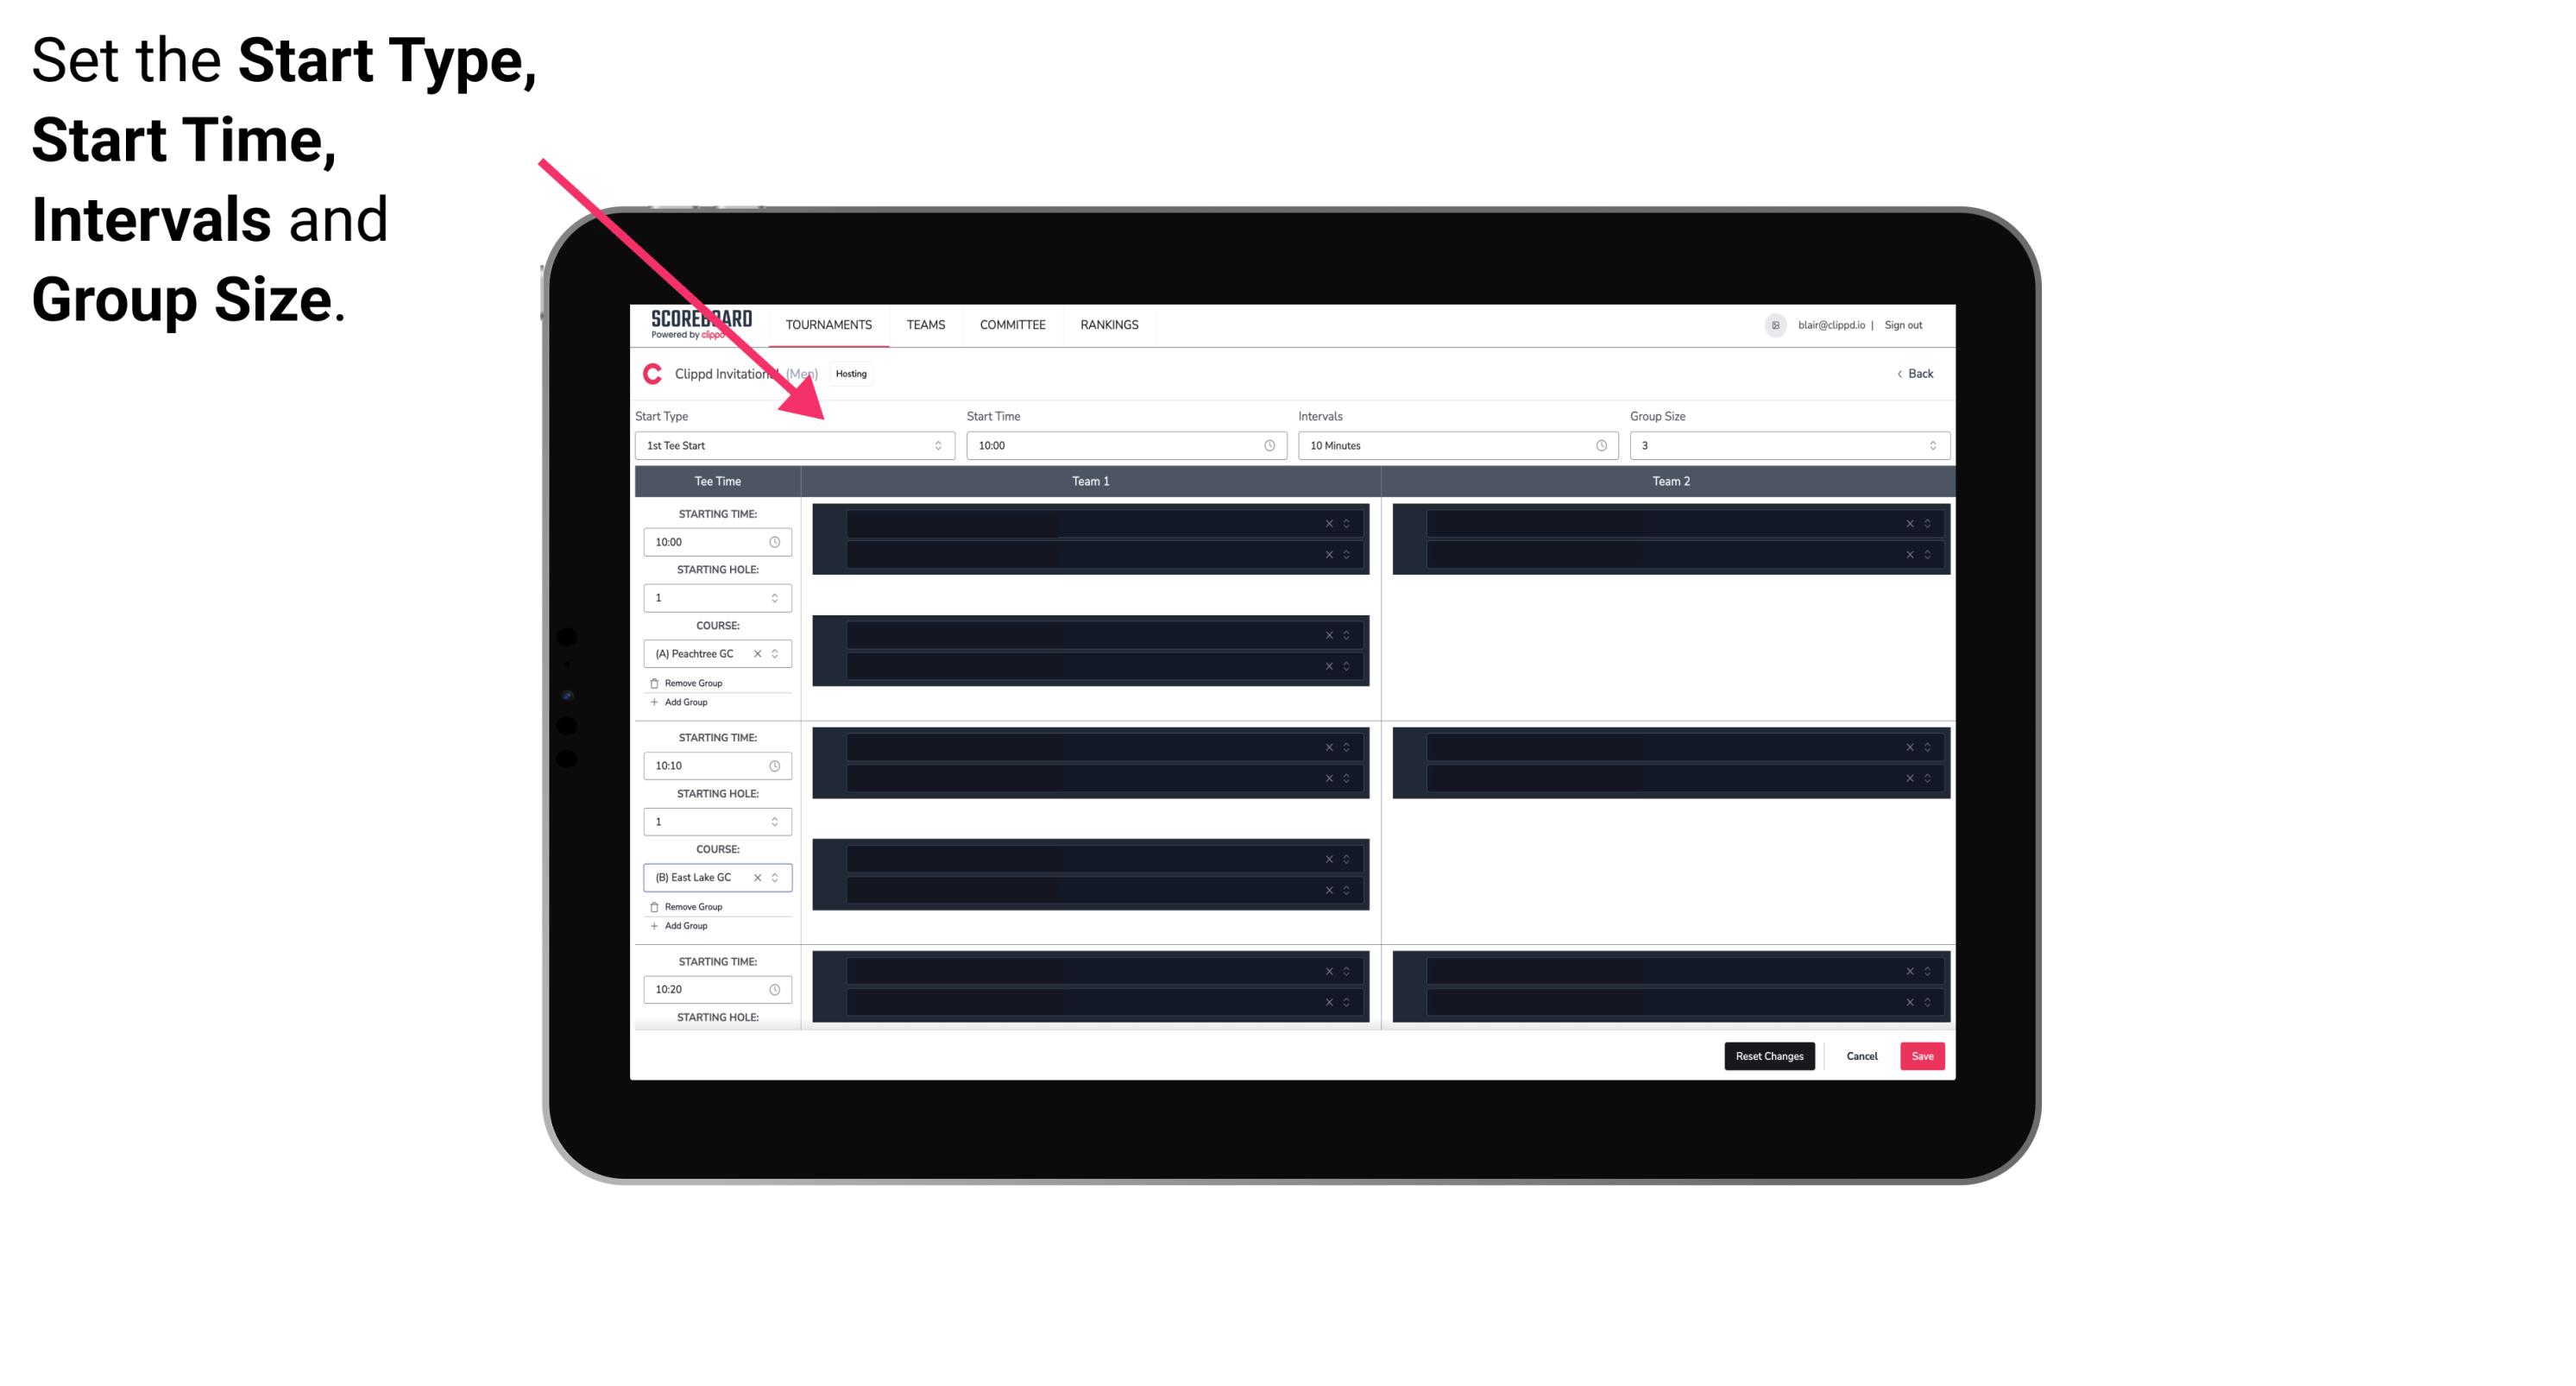Click the Save button
The height and width of the screenshot is (1386, 2576).
[x=1923, y=1056]
